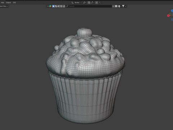Open the Add menu
173x130 pixels.
pyautogui.click(x=3, y=3)
